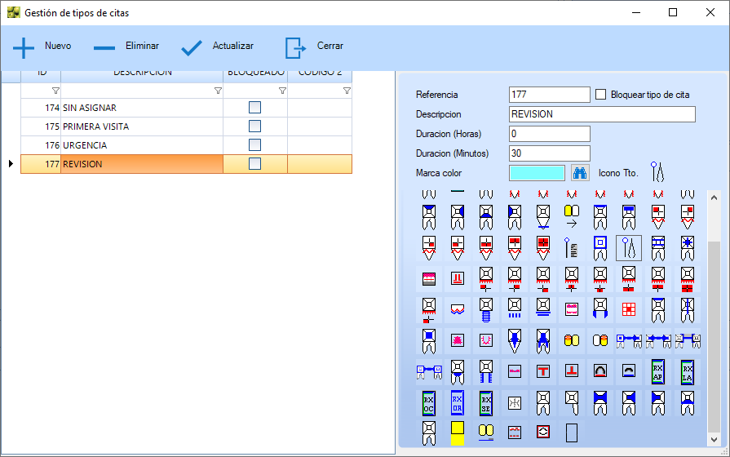Select the pink splat square icon

(458, 340)
